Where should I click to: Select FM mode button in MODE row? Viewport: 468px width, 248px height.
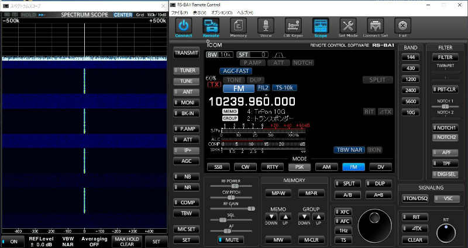tap(354, 167)
